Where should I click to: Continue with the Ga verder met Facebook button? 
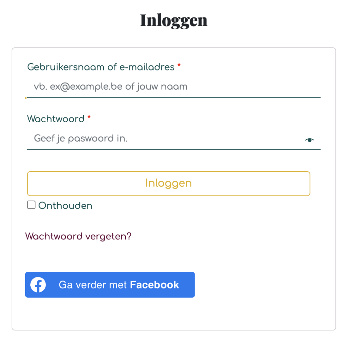[110, 284]
